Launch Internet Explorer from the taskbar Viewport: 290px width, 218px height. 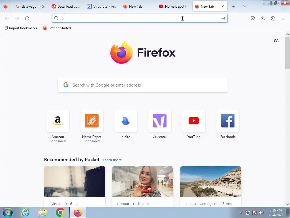(x=25, y=212)
